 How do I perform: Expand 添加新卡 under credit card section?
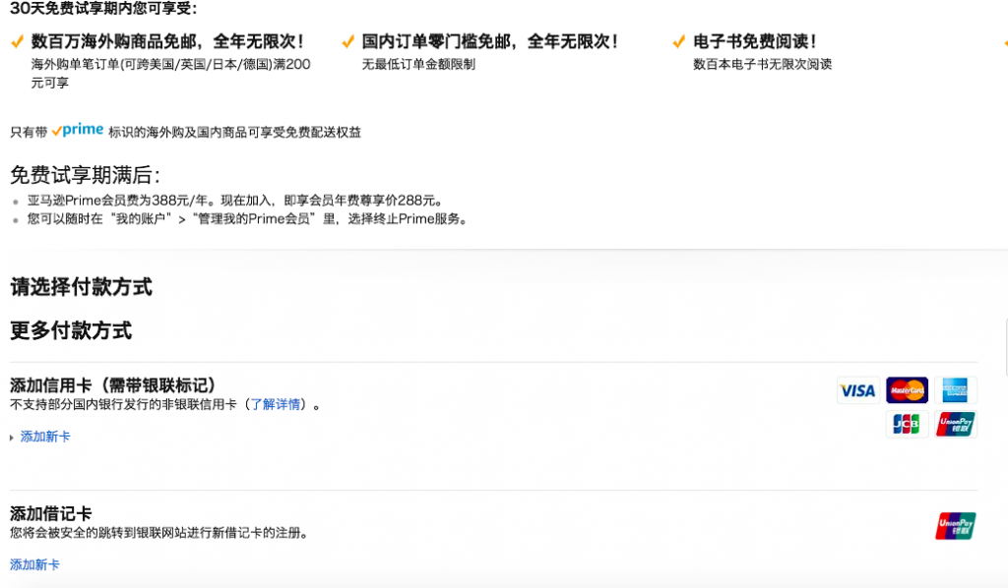point(45,437)
